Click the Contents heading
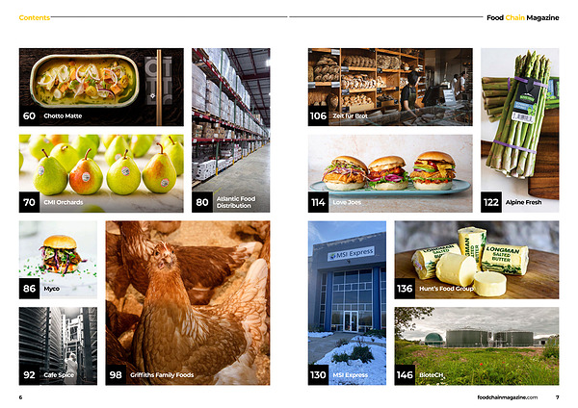Screen dimensions: 578x408 35,17
